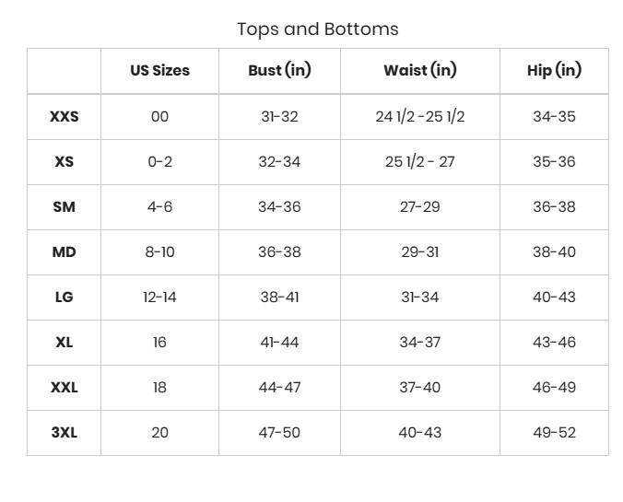Click the XL size row label
Screen dimensions: 623x502
click(x=64, y=343)
